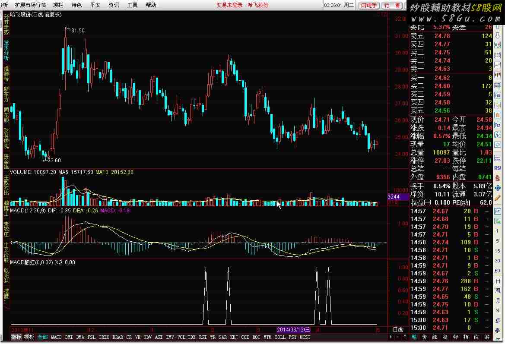505x344 pixels.
Task: Open the 日线 period selector at bottom right
Action: (397, 329)
